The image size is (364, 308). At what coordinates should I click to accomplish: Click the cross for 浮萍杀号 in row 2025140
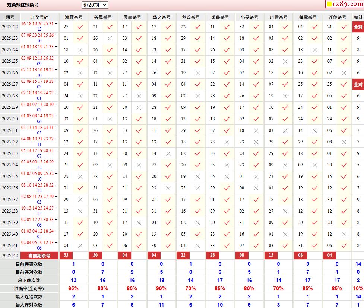pyautogui.click(x=344, y=234)
